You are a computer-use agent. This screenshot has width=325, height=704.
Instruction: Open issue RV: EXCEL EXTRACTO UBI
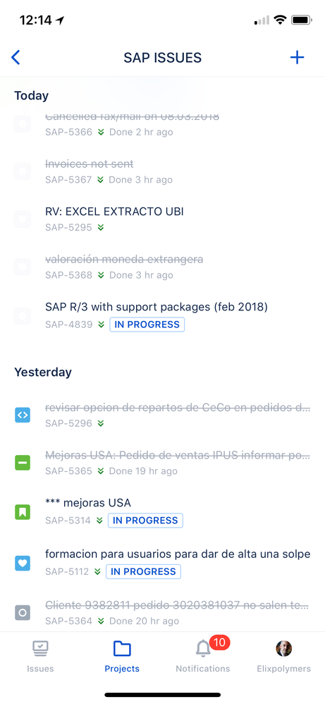[x=114, y=212]
